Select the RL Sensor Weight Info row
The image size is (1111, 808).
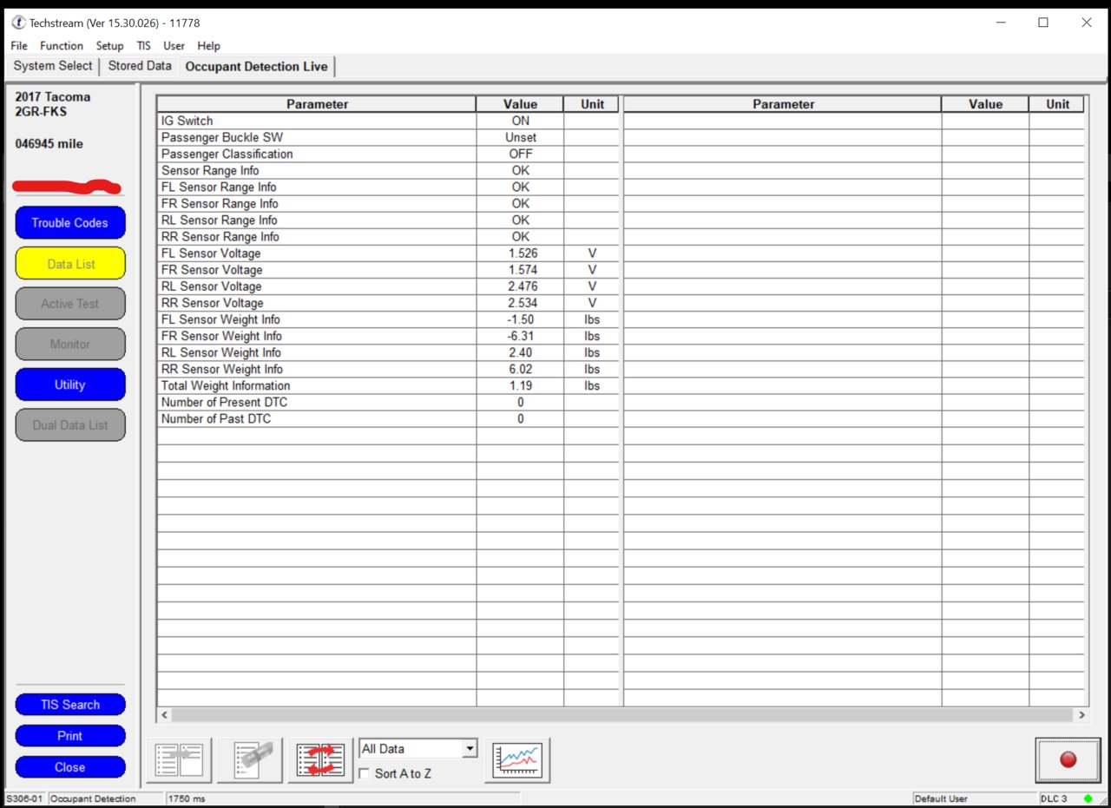(x=388, y=352)
